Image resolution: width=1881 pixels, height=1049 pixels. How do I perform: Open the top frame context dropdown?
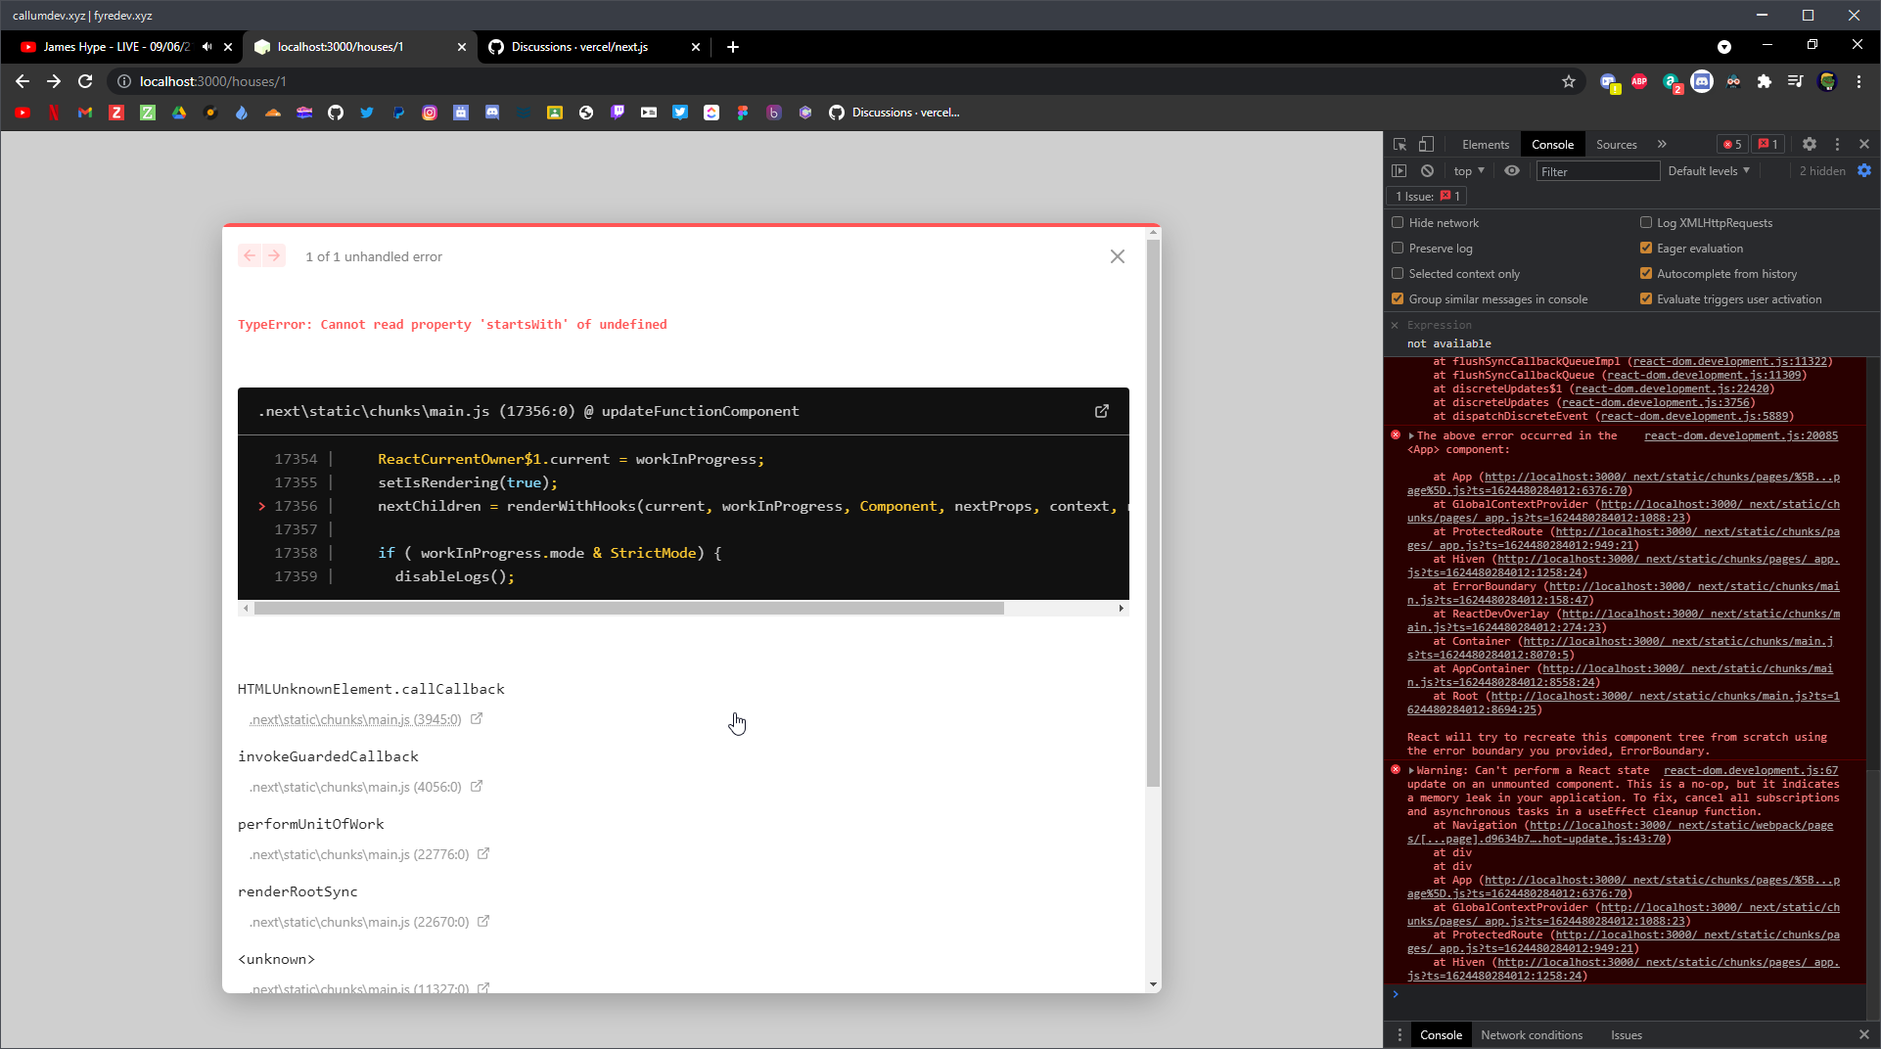coord(1467,170)
